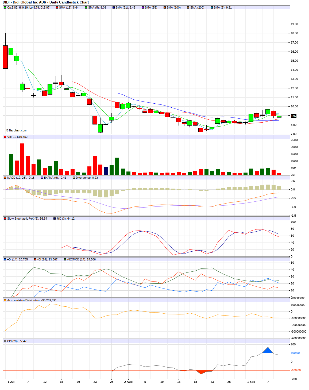Click the 'EXPMA (9): -0.41' label
The height and width of the screenshot is (390, 309).
click(55, 178)
